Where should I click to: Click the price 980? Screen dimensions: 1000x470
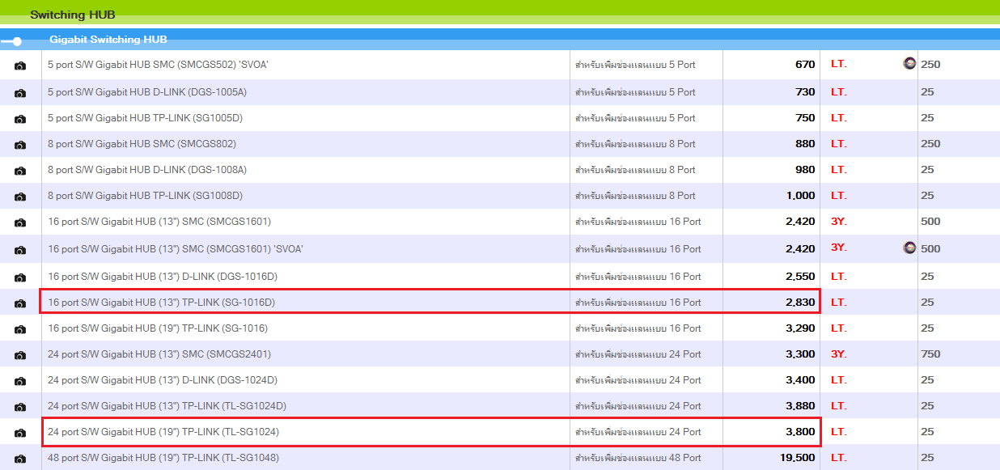click(805, 170)
